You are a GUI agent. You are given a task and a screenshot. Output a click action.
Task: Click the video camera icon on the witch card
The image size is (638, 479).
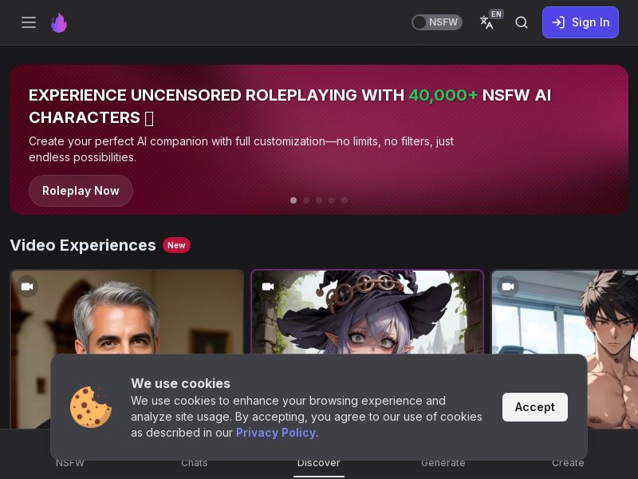pyautogui.click(x=268, y=287)
